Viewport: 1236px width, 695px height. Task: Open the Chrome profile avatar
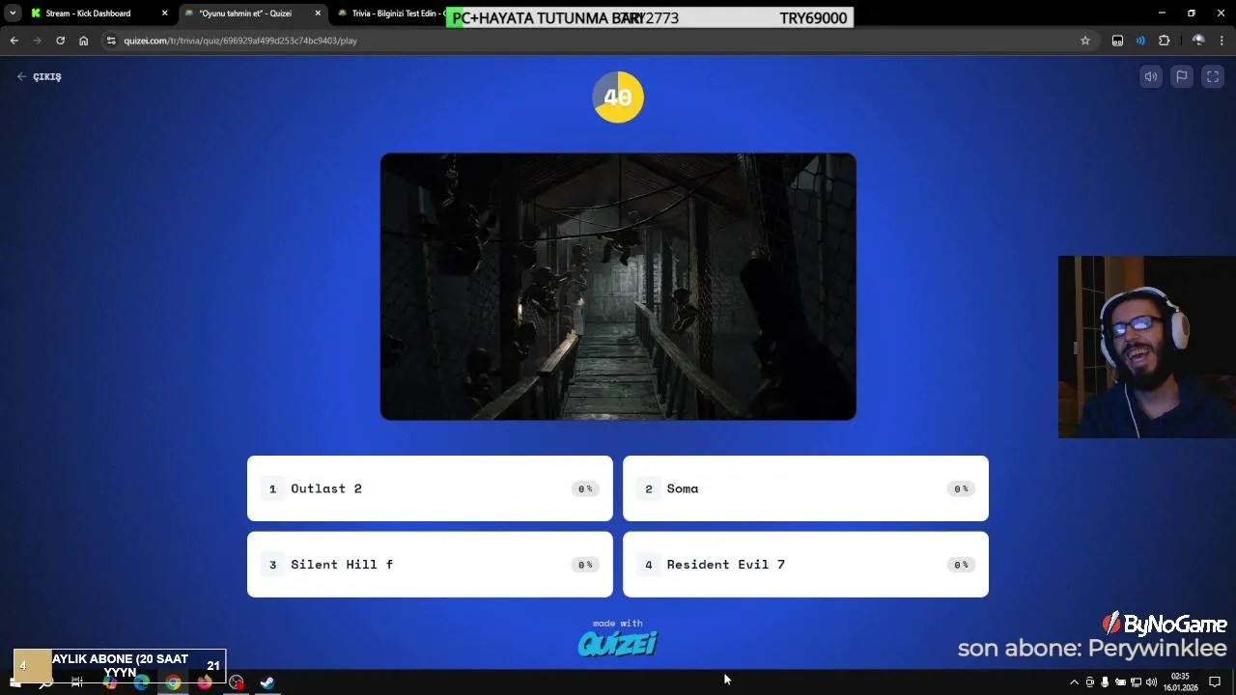1198,41
